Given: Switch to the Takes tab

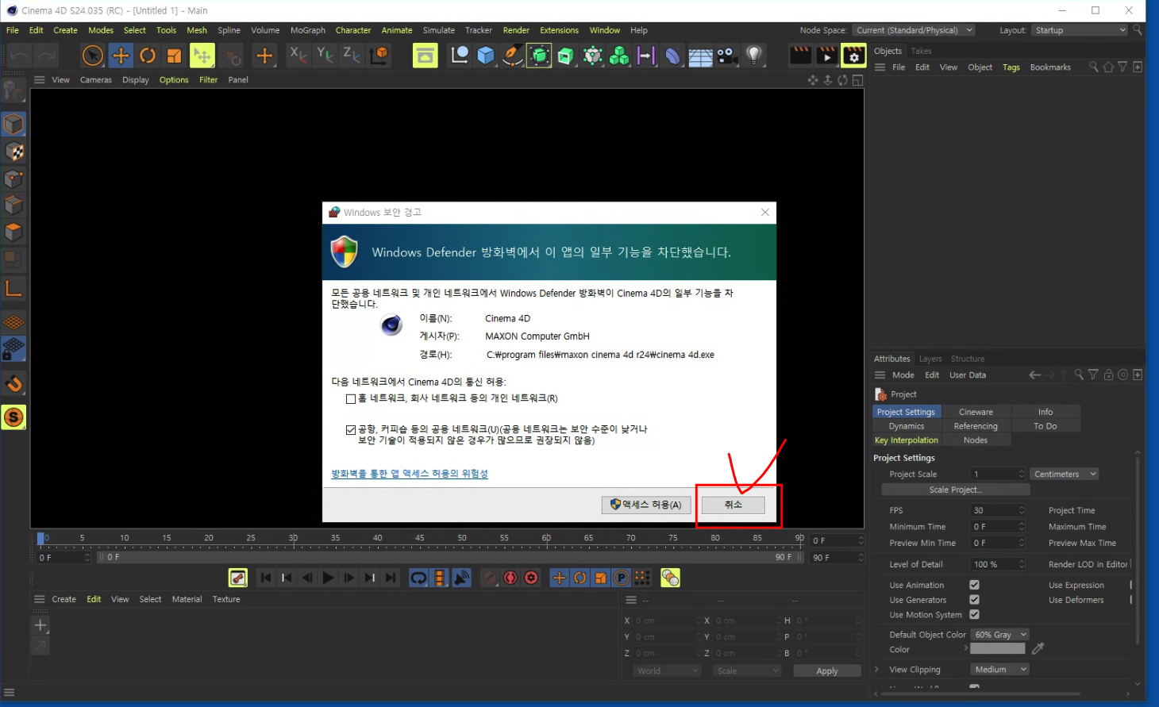Looking at the screenshot, I should click(921, 51).
